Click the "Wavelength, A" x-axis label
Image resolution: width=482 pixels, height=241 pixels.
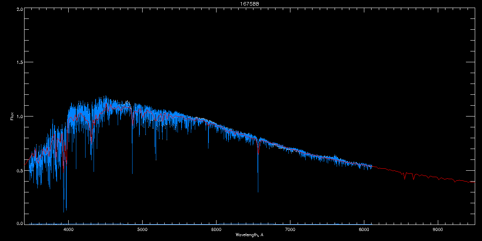(249, 235)
